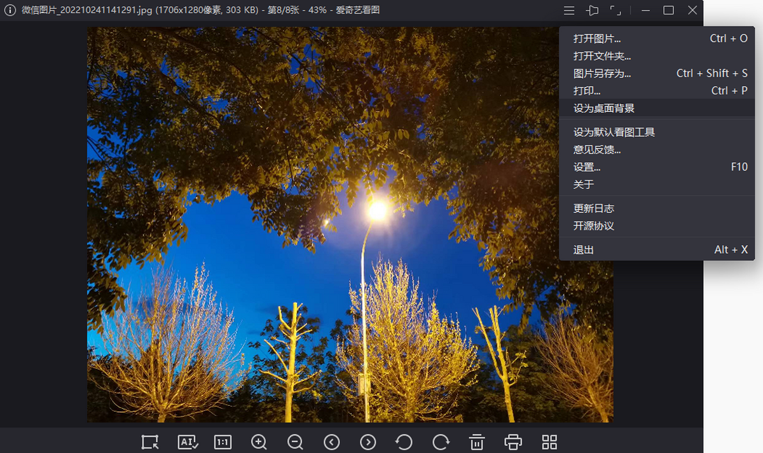The height and width of the screenshot is (453, 763).
Task: Open the thumbnail grid view
Action: 549,442
